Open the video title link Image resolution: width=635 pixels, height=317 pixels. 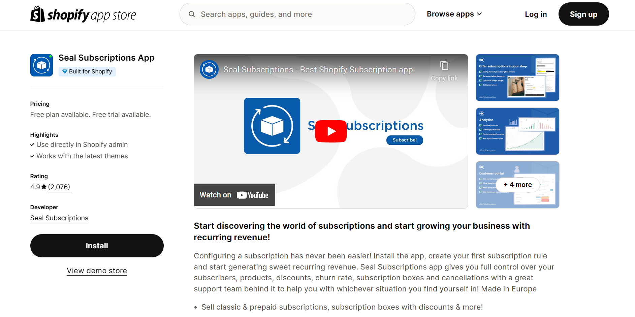click(318, 70)
